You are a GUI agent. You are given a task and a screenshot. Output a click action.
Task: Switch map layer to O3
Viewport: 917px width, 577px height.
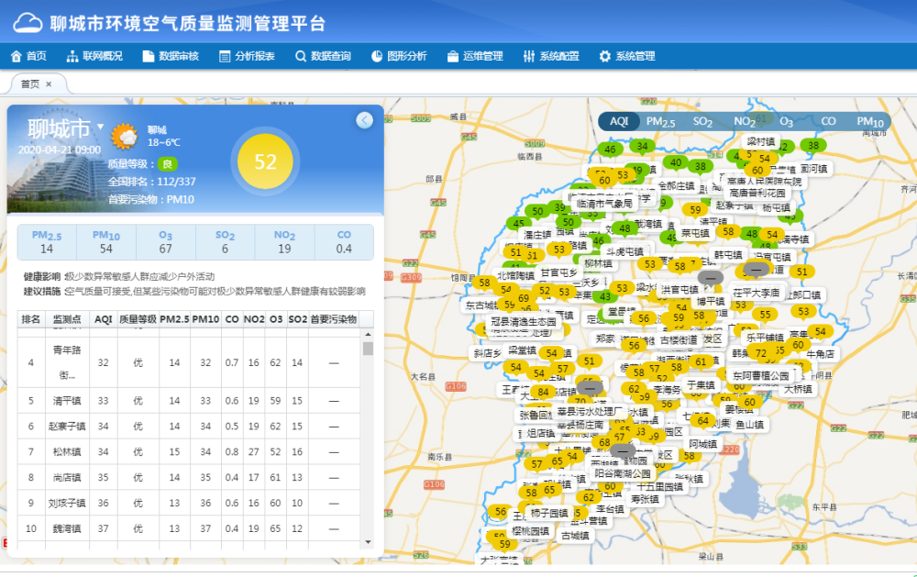click(786, 122)
